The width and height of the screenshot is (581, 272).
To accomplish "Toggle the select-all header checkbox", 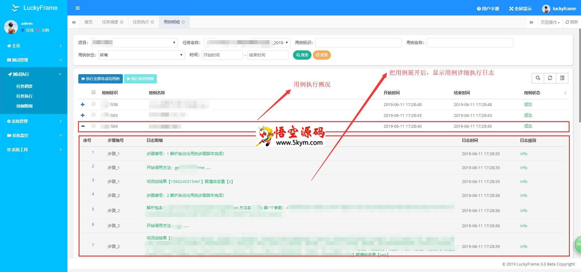I will (93, 92).
